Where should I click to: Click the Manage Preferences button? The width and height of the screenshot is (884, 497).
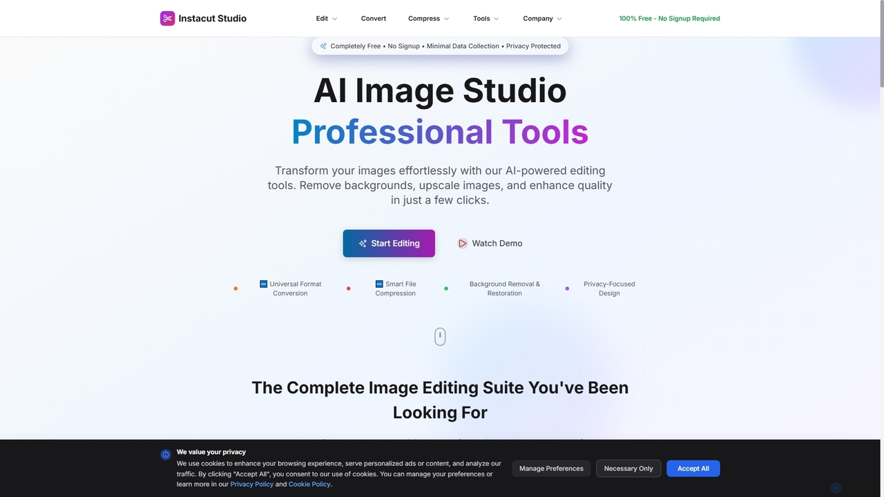coord(551,469)
